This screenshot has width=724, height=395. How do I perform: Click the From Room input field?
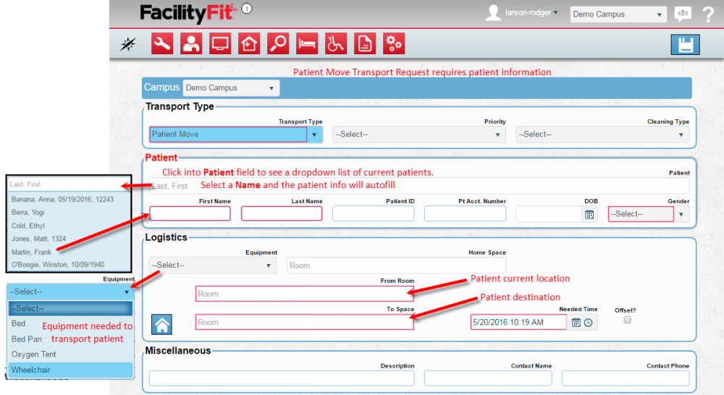(x=304, y=294)
